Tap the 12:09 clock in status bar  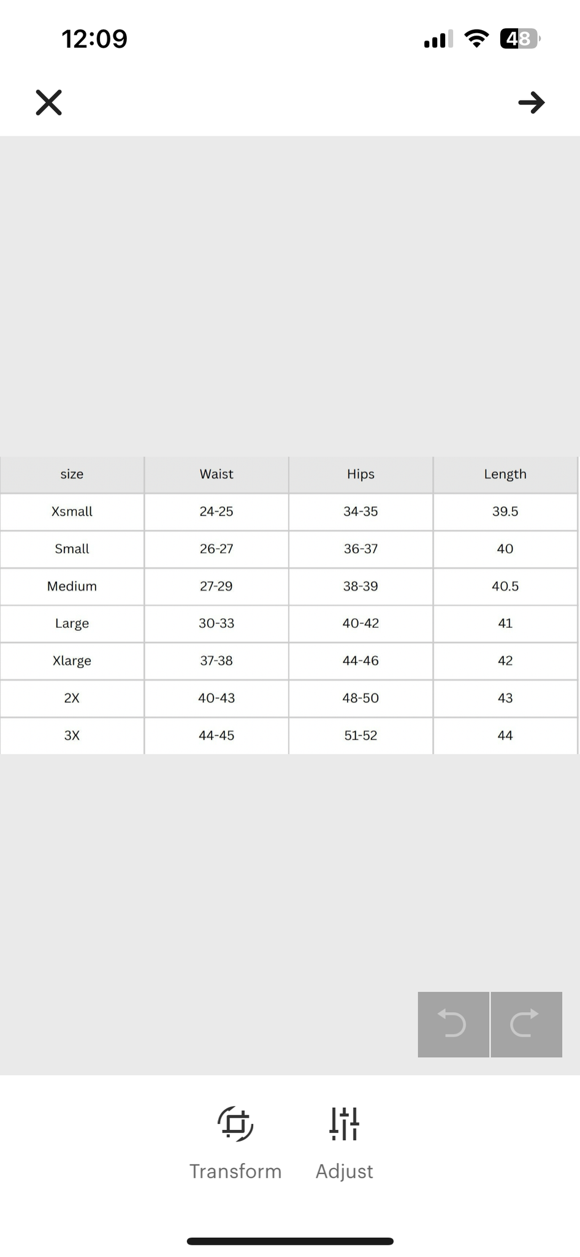click(94, 39)
